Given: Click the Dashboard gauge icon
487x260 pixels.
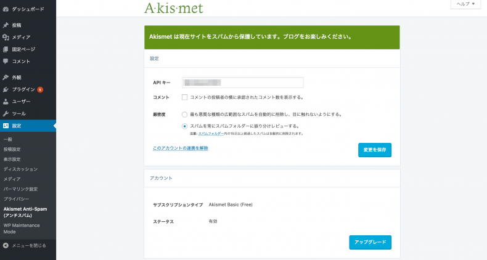Looking at the screenshot, I should (x=6, y=9).
